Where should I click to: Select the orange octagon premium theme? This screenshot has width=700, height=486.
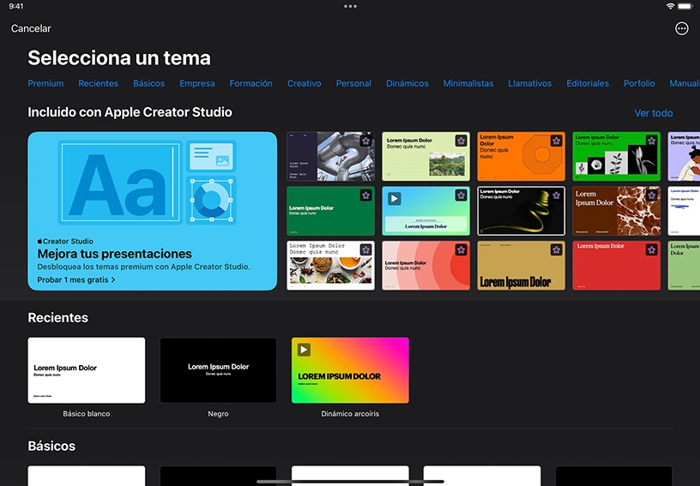tap(521, 156)
